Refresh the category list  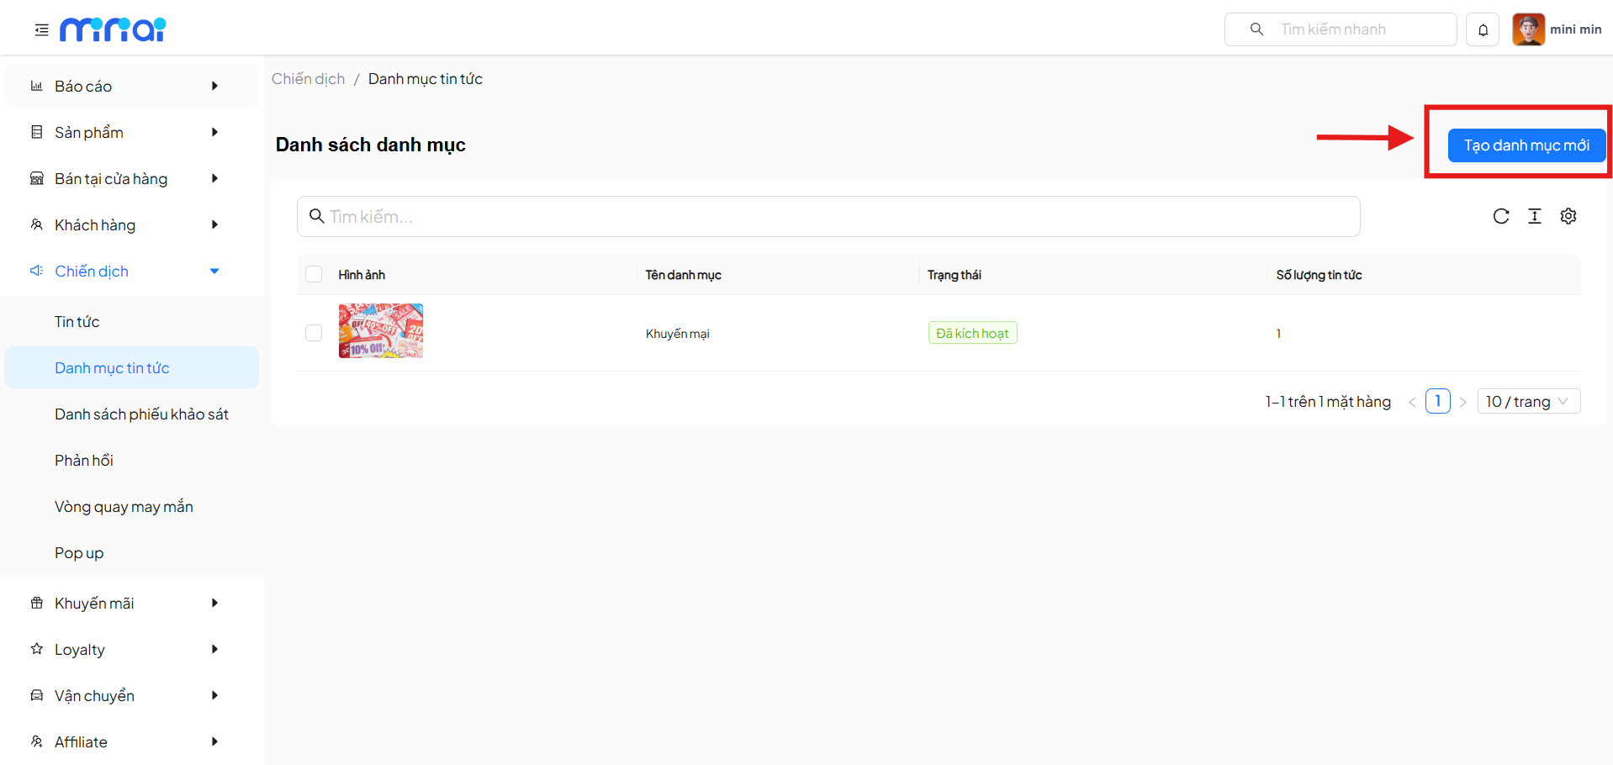coord(1500,216)
